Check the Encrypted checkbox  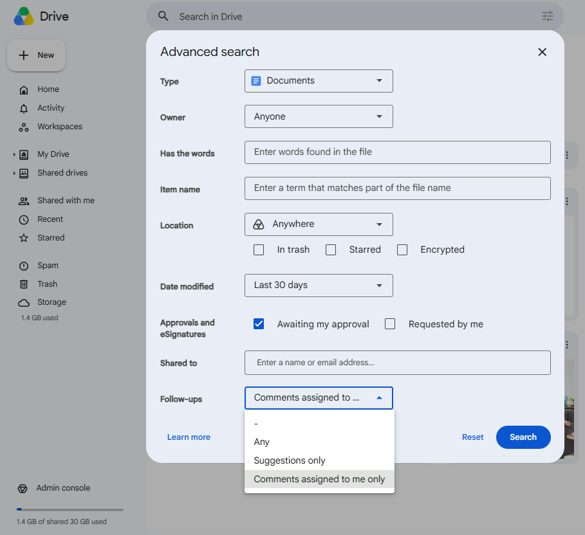click(402, 249)
